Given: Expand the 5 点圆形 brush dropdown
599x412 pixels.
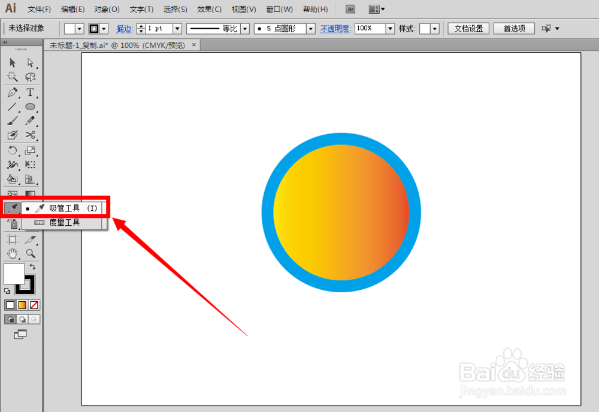Looking at the screenshot, I should (x=311, y=29).
